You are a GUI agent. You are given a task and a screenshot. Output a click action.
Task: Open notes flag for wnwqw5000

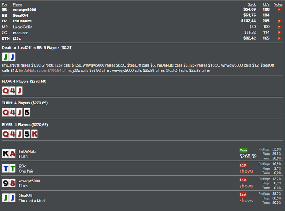tap(280, 9)
